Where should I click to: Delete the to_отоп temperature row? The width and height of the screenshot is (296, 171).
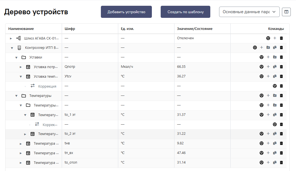tap(281, 162)
